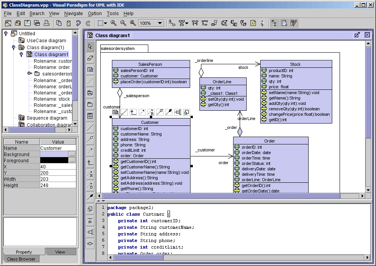The height and width of the screenshot is (266, 376).
Task: Switch to the View tab at panel bottom
Action: pos(60,252)
